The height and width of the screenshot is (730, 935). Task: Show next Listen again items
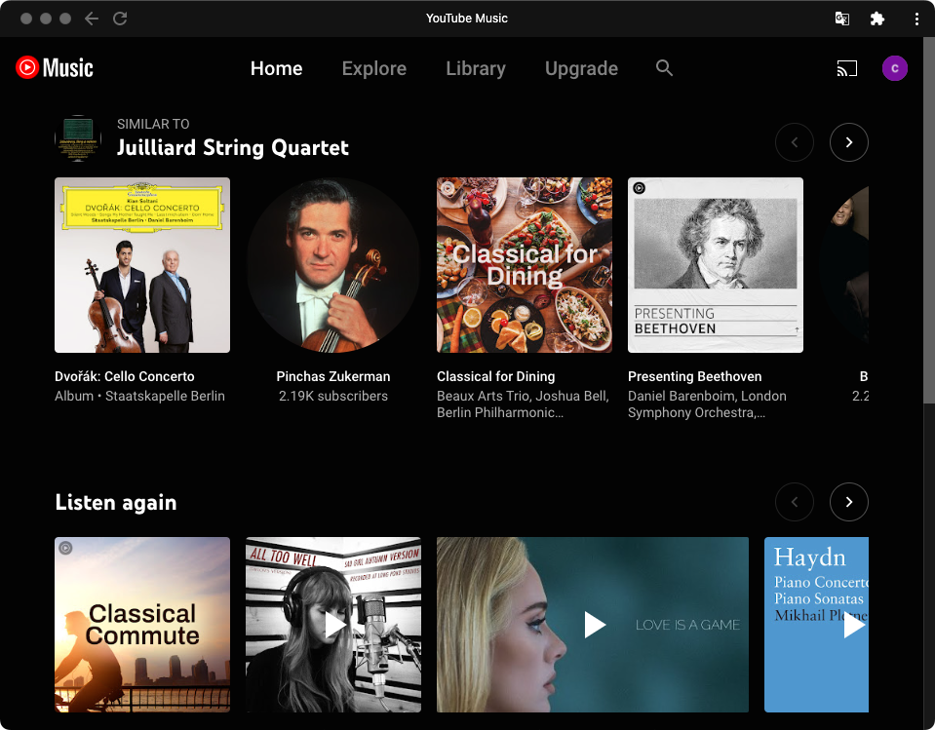coord(848,502)
